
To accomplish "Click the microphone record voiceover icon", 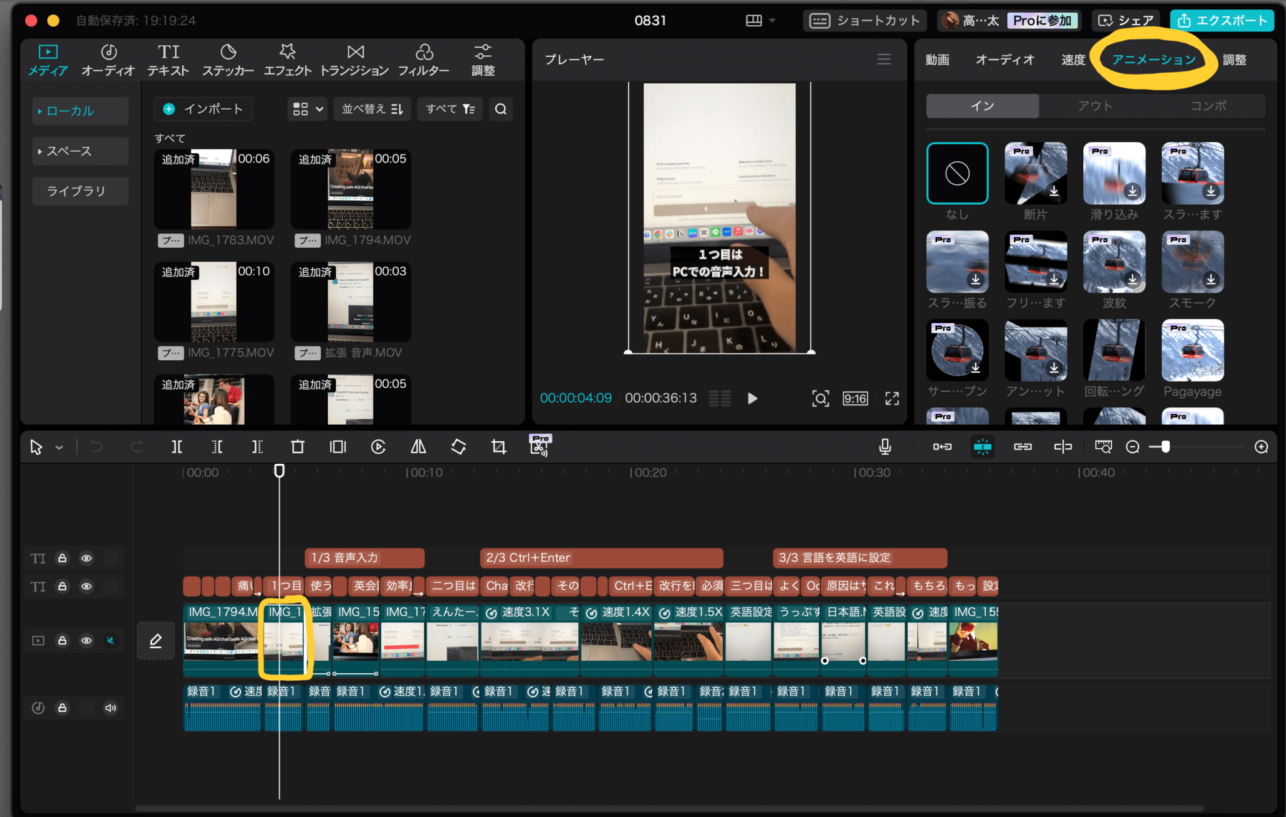I will 885,447.
